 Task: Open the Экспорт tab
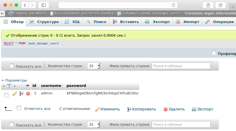pos(157,22)
